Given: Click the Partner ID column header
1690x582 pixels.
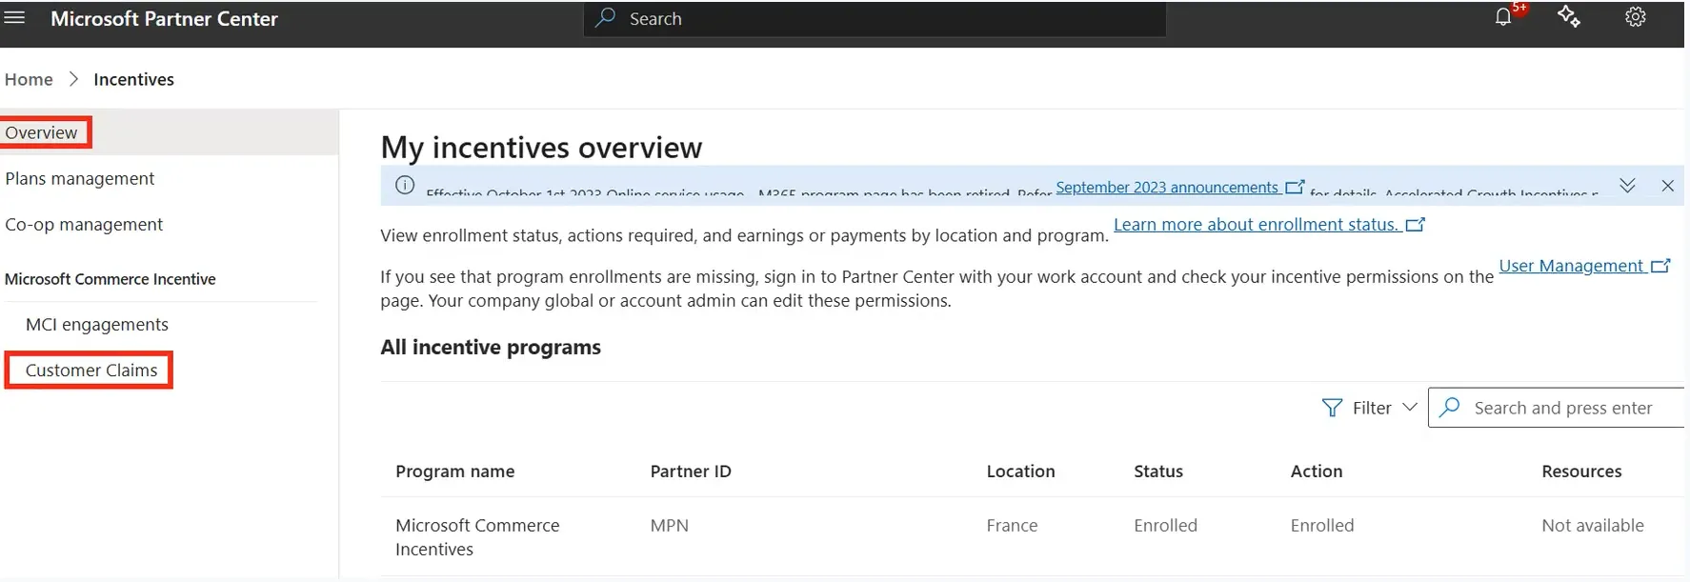Looking at the screenshot, I should [x=691, y=471].
